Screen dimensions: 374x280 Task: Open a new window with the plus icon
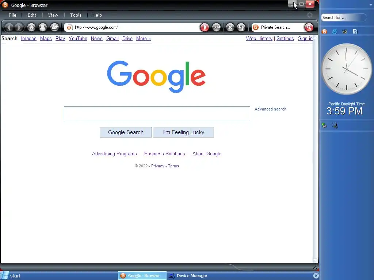click(54, 27)
